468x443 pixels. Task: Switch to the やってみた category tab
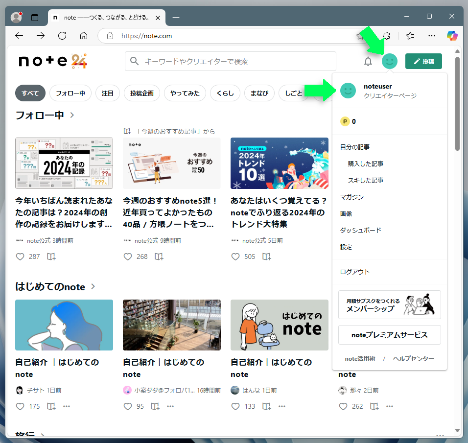point(185,93)
